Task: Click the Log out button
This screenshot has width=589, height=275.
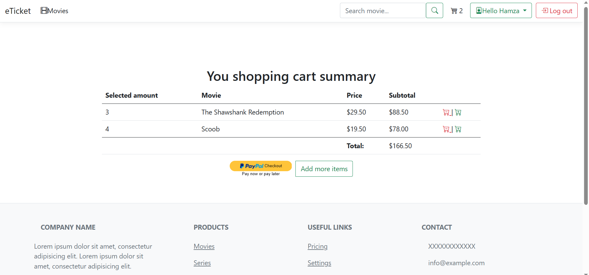Action: click(556, 11)
